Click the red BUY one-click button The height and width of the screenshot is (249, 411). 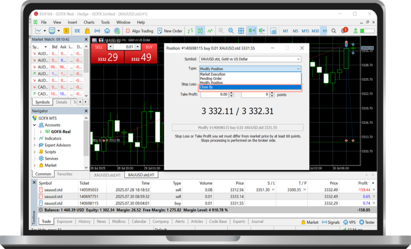[x=141, y=57]
